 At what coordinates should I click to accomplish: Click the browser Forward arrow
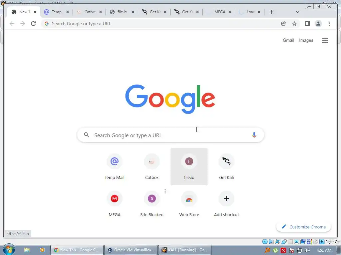click(23, 24)
